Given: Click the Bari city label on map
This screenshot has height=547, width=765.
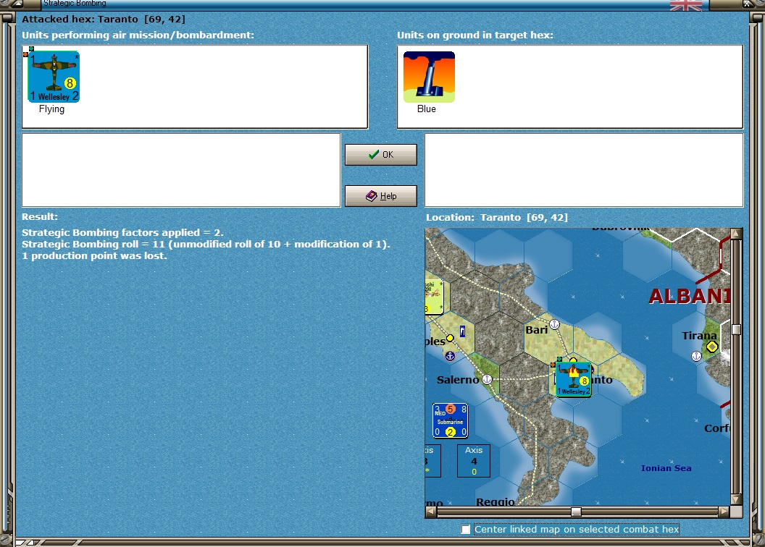Looking at the screenshot, I should 537,330.
